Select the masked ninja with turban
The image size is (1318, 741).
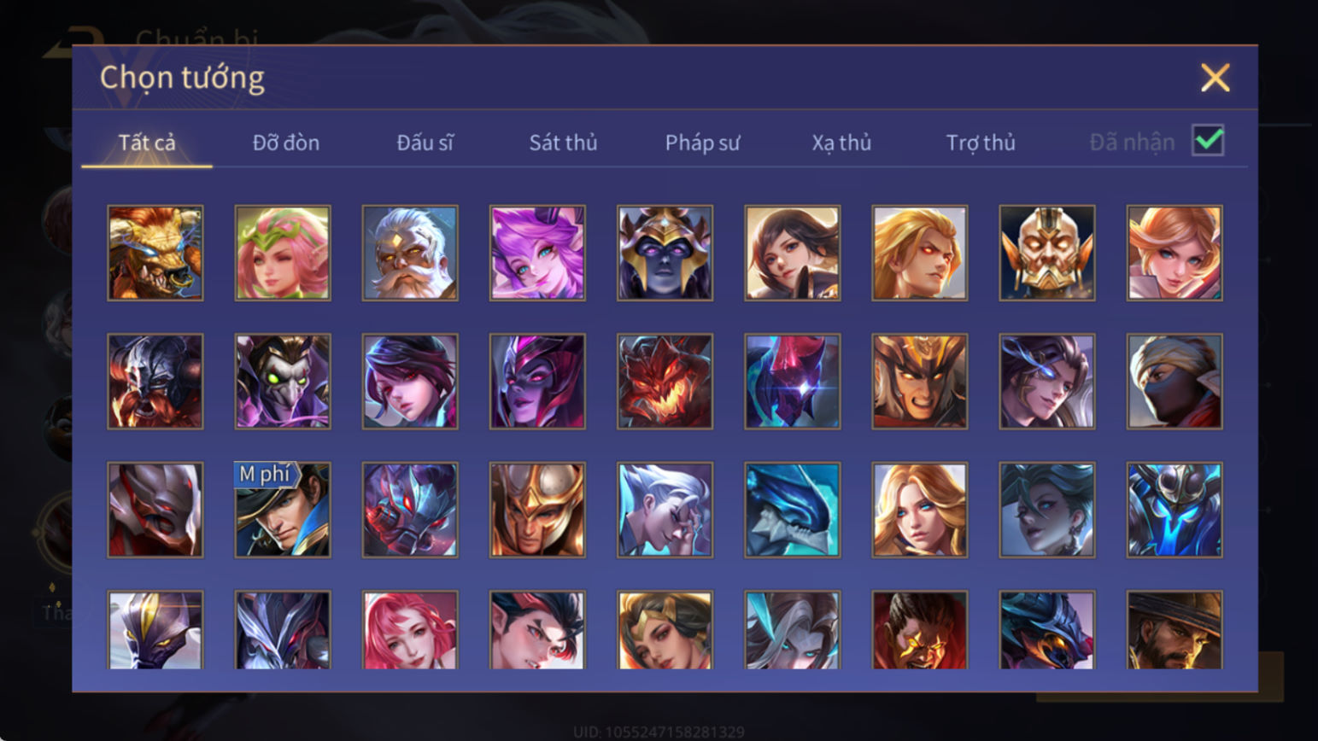click(1174, 382)
